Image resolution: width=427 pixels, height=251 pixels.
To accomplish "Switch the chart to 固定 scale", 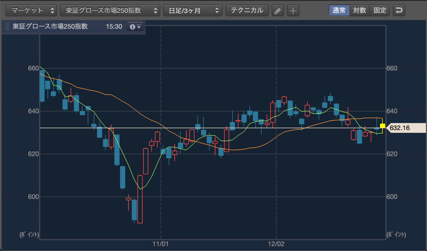I will [380, 11].
